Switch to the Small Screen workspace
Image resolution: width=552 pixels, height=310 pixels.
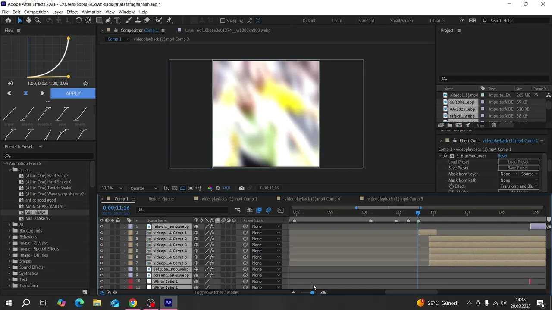click(401, 21)
